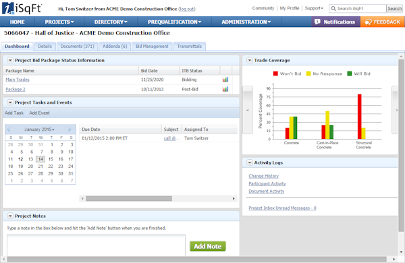Click the Search button

coord(394,9)
